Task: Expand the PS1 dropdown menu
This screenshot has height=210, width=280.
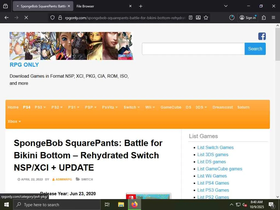Action: point(74,107)
